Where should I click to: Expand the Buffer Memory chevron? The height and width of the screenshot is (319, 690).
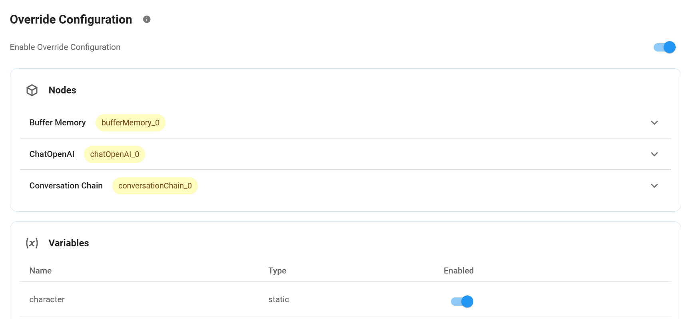coord(654,123)
